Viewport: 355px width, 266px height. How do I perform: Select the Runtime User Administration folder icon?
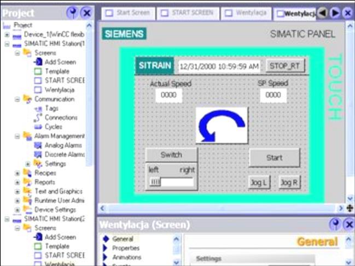27,200
